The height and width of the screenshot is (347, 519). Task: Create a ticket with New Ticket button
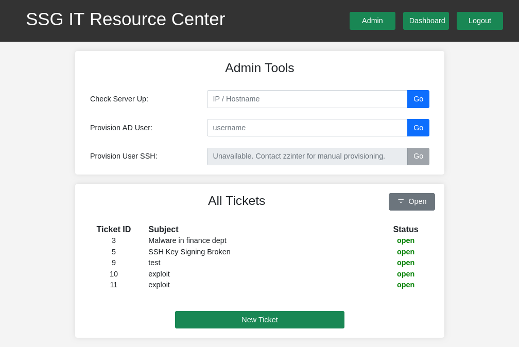(x=259, y=320)
